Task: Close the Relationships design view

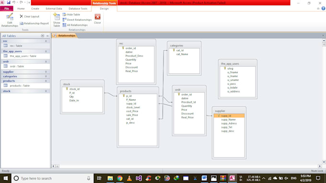Action: pyautogui.click(x=97, y=19)
